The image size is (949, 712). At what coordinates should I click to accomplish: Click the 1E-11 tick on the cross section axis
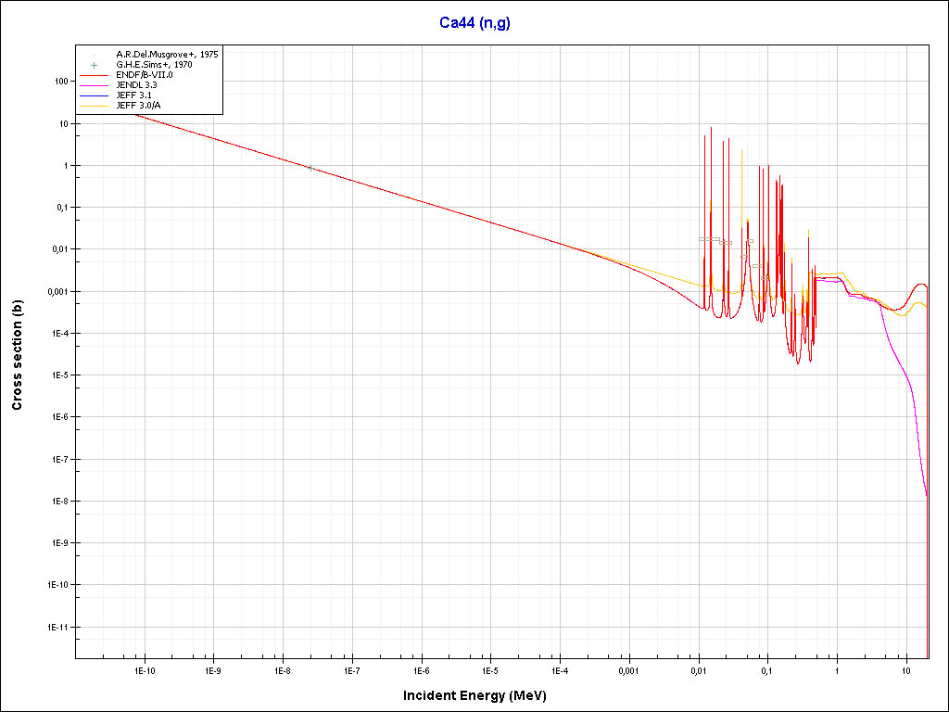coord(57,627)
